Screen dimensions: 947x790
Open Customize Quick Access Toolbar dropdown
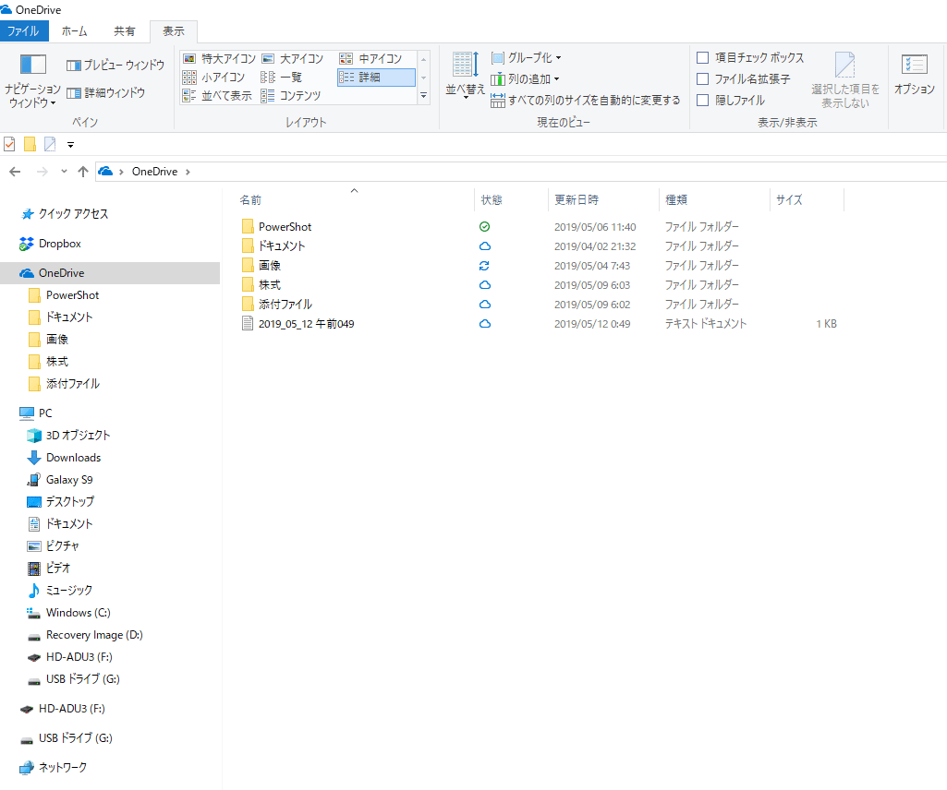[x=70, y=145]
